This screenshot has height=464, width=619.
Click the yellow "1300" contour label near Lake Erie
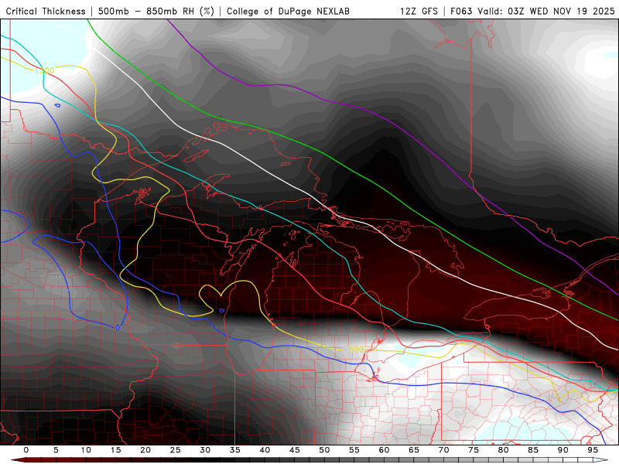pos(354,350)
